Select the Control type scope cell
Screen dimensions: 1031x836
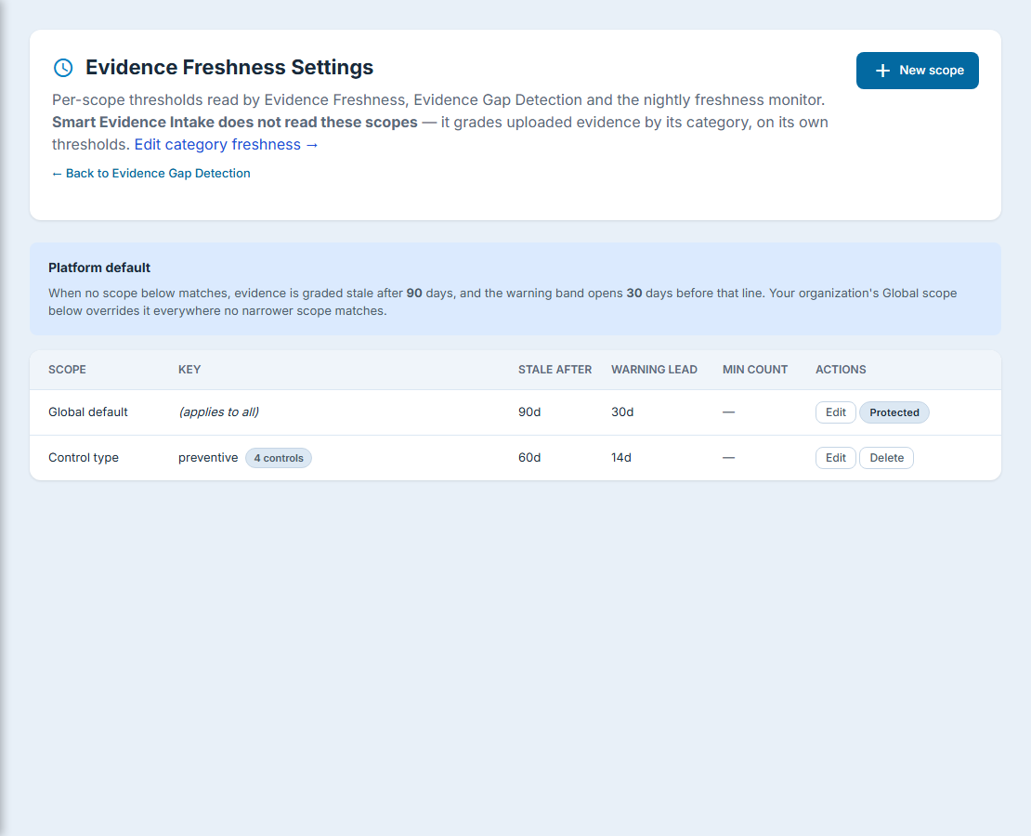84,458
